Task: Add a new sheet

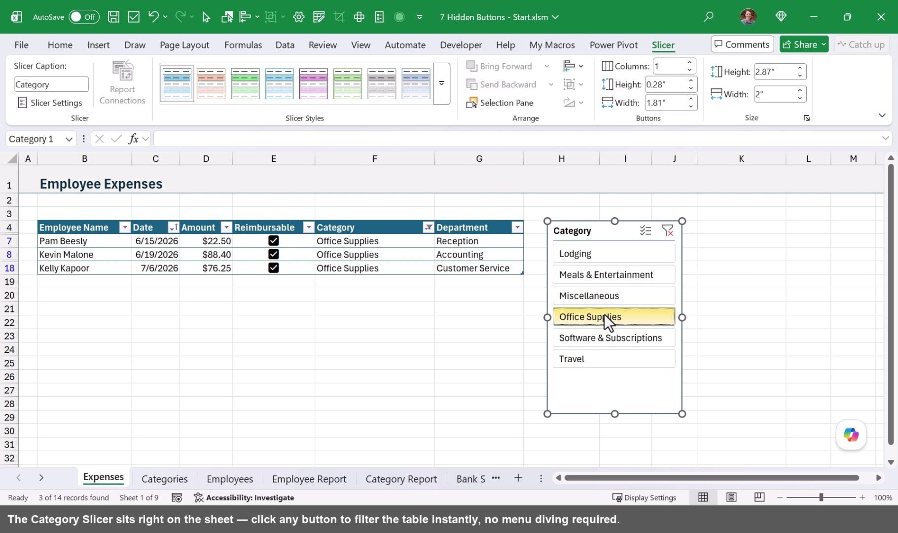Action: [518, 478]
